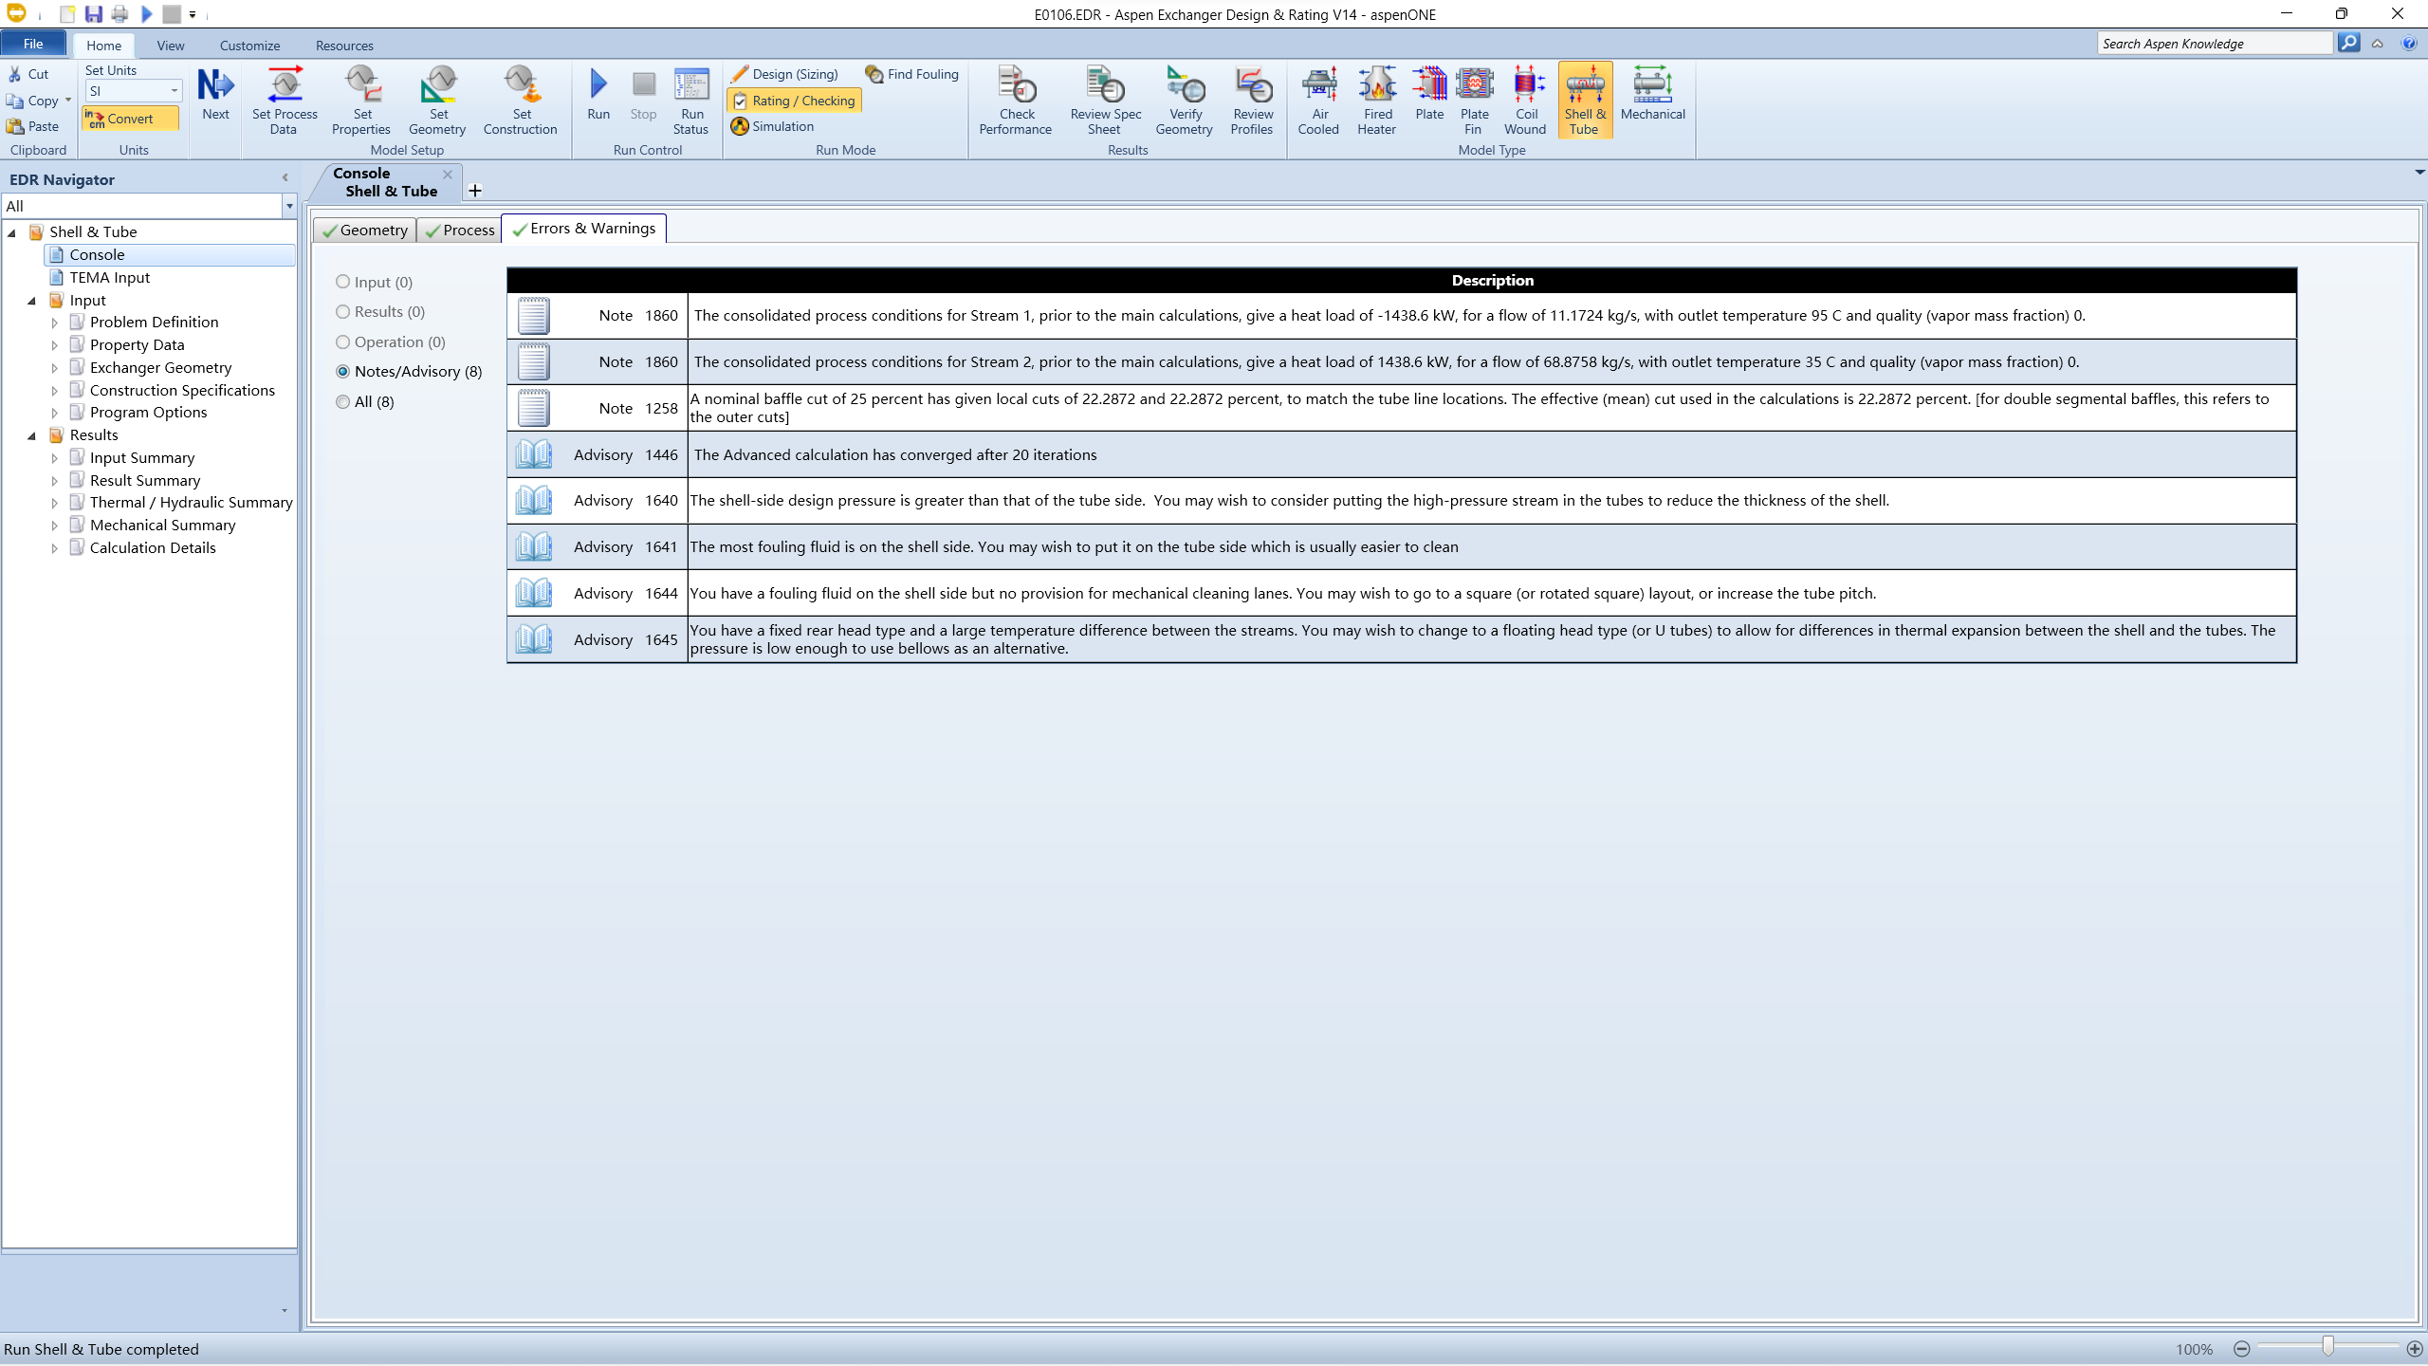
Task: Click the Run play icon
Action: point(598,85)
